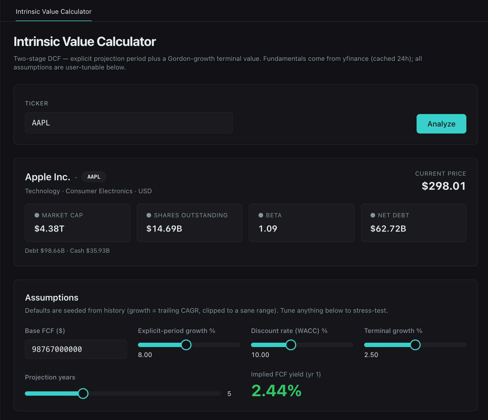Click the Market Cap info dot
The image size is (488, 420).
pyautogui.click(x=37, y=215)
